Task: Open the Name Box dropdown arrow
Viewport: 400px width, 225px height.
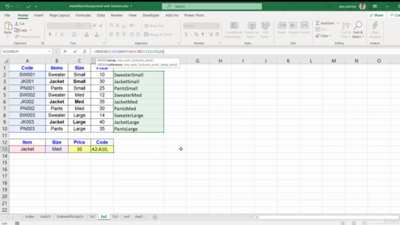Action: 49,51
